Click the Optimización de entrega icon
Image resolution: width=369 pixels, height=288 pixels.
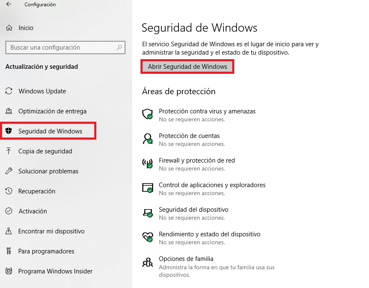9,111
